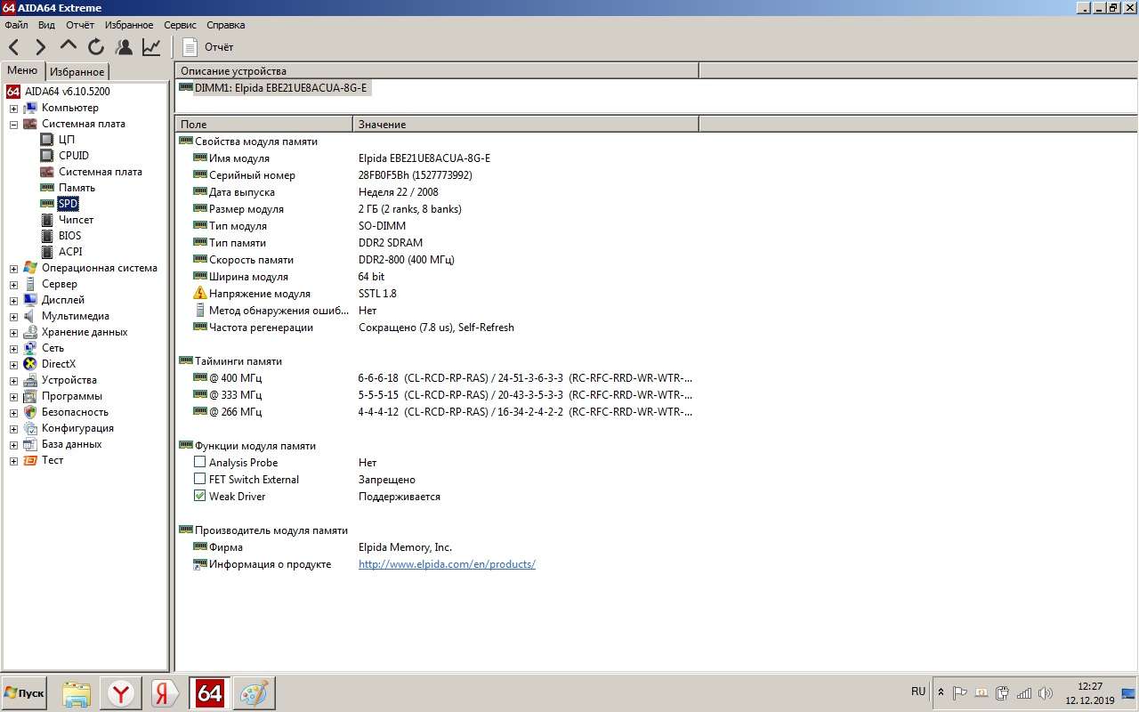Screen dimensions: 1139x712
Task: Open the Справка menu
Action: pos(225,25)
